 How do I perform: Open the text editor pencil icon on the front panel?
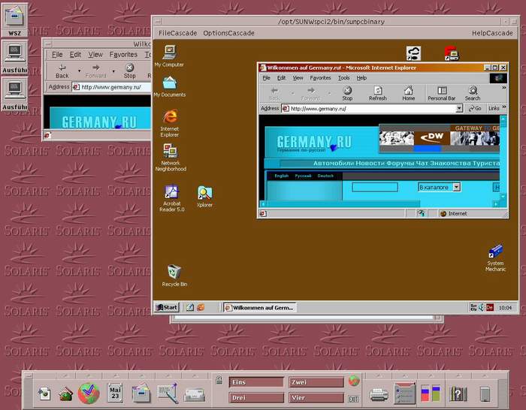(168, 393)
